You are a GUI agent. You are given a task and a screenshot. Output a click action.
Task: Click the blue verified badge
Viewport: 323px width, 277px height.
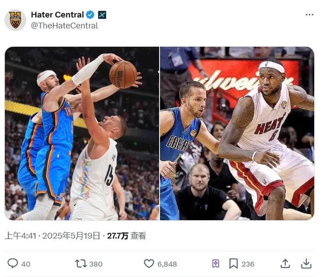click(x=90, y=15)
